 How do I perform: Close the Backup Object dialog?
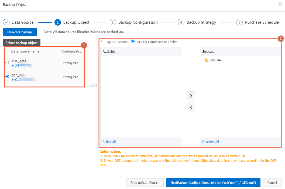(x=280, y=4)
